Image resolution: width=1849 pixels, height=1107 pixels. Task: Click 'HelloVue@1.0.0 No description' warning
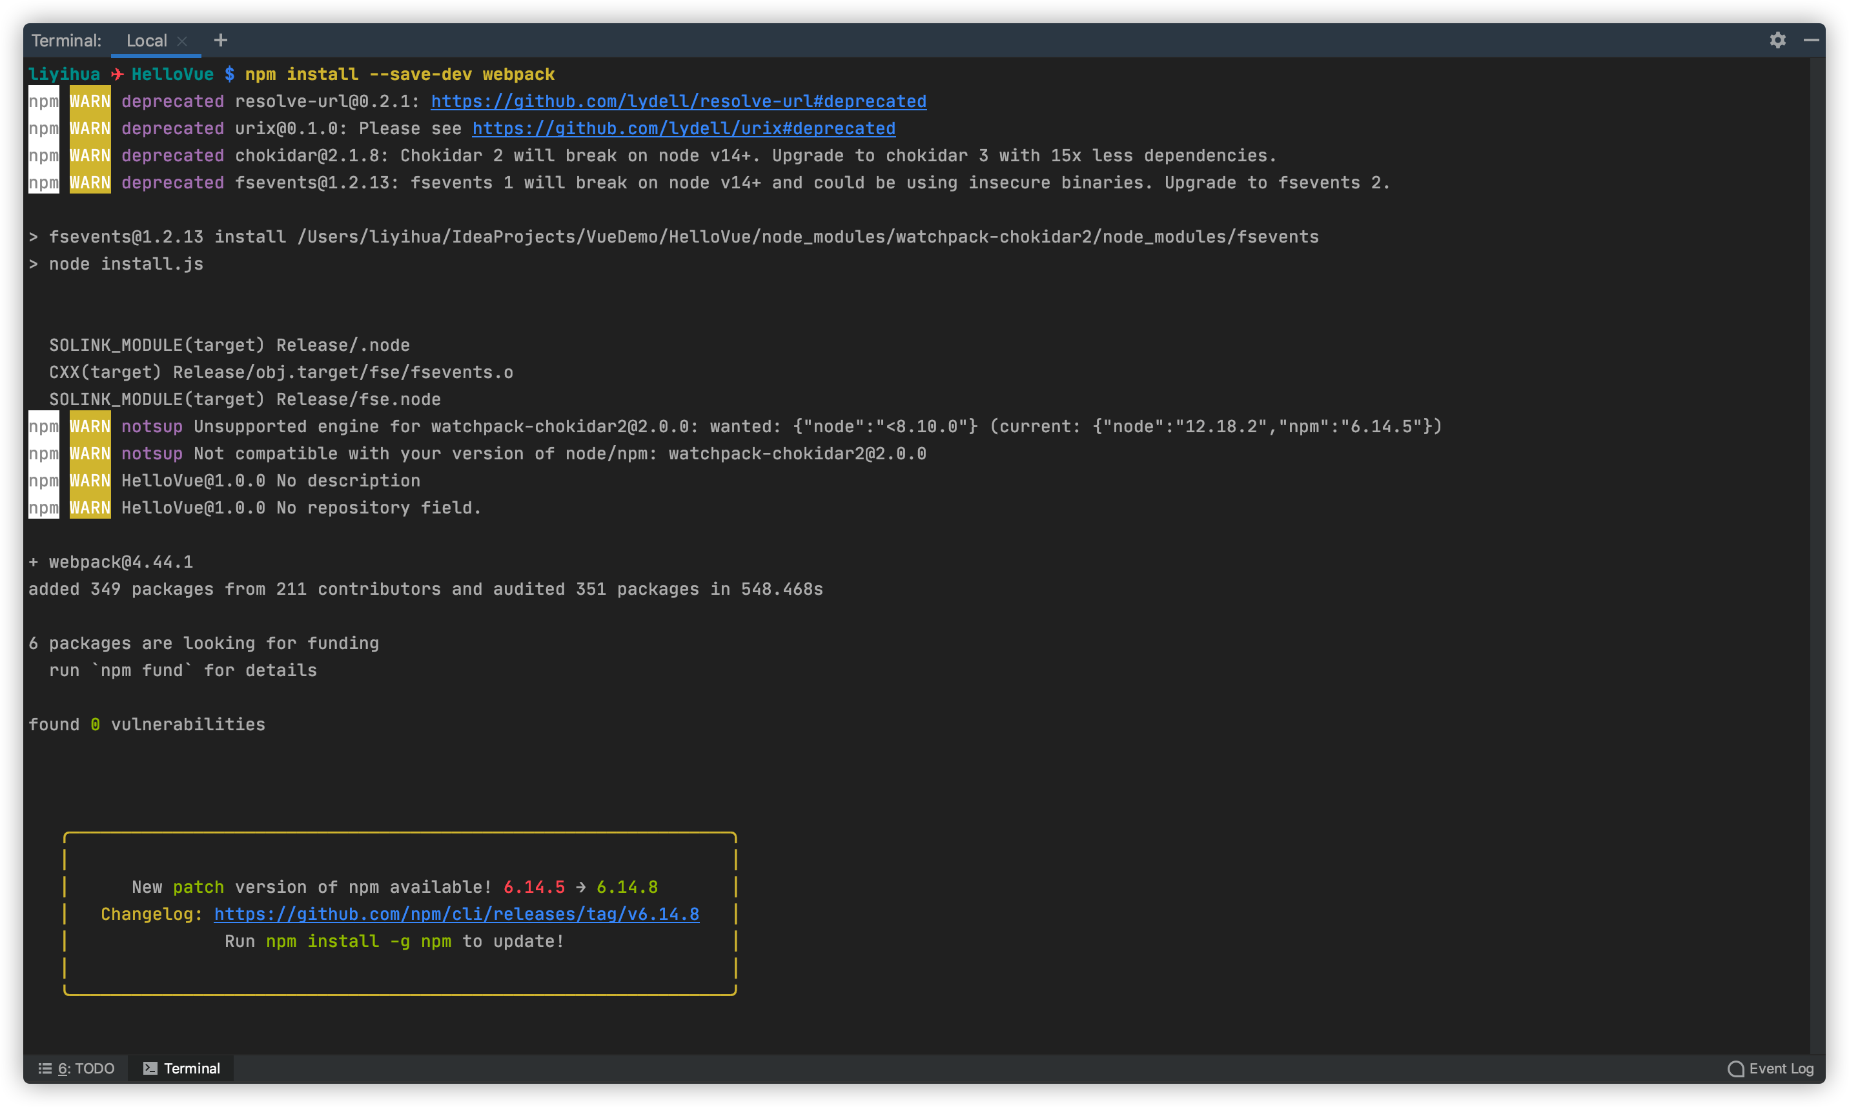(x=271, y=481)
